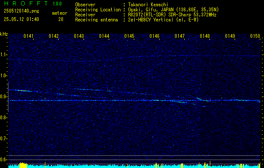Click the 0149 time marker
Image resolution: width=264 pixels, height=168 pixels.
click(230, 36)
